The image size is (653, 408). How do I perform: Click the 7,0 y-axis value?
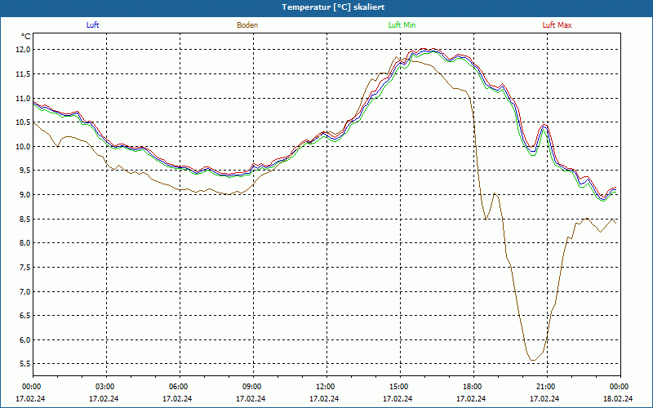24,292
